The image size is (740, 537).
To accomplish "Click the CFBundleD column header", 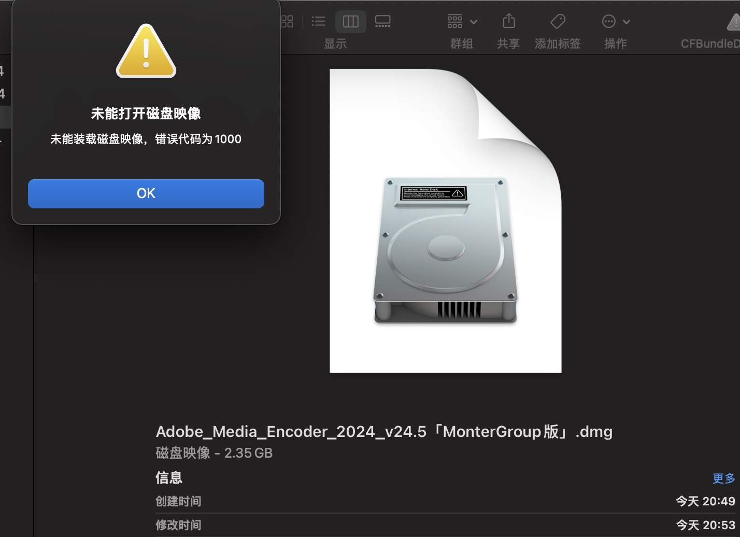I will tap(709, 43).
